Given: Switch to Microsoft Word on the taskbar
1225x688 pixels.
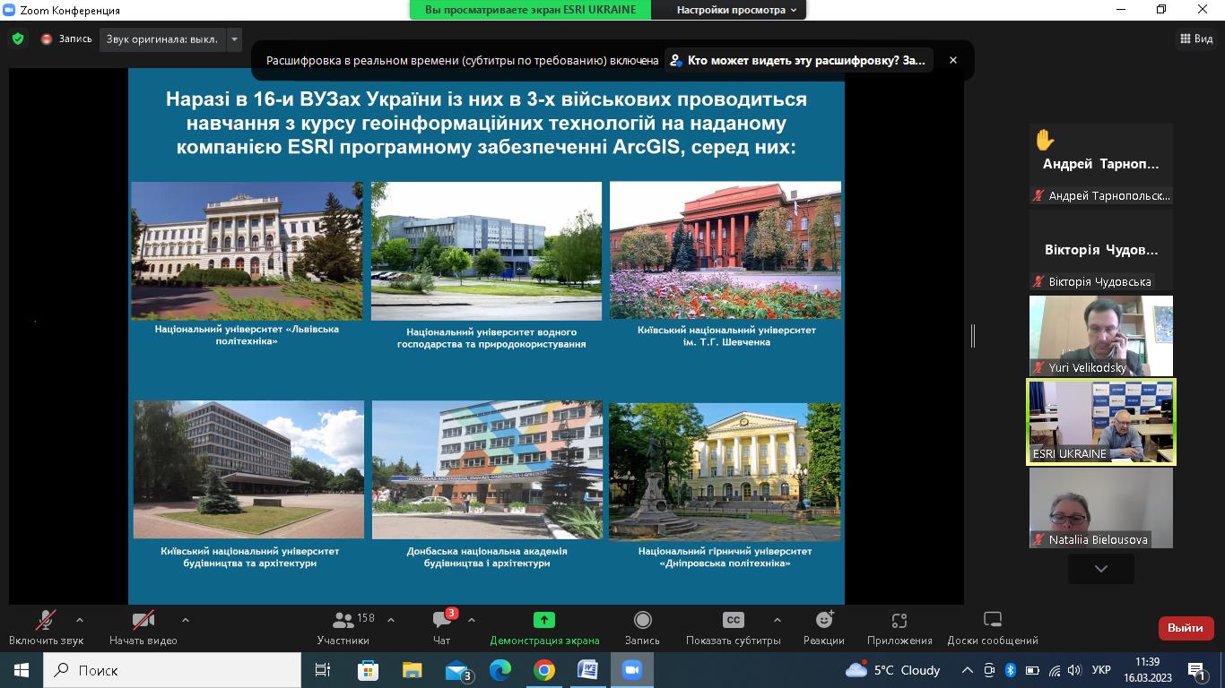Looking at the screenshot, I should (x=588, y=670).
